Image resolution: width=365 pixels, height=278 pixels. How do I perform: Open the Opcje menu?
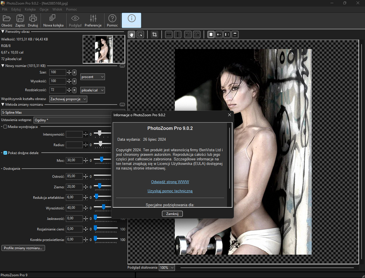coord(44,9)
